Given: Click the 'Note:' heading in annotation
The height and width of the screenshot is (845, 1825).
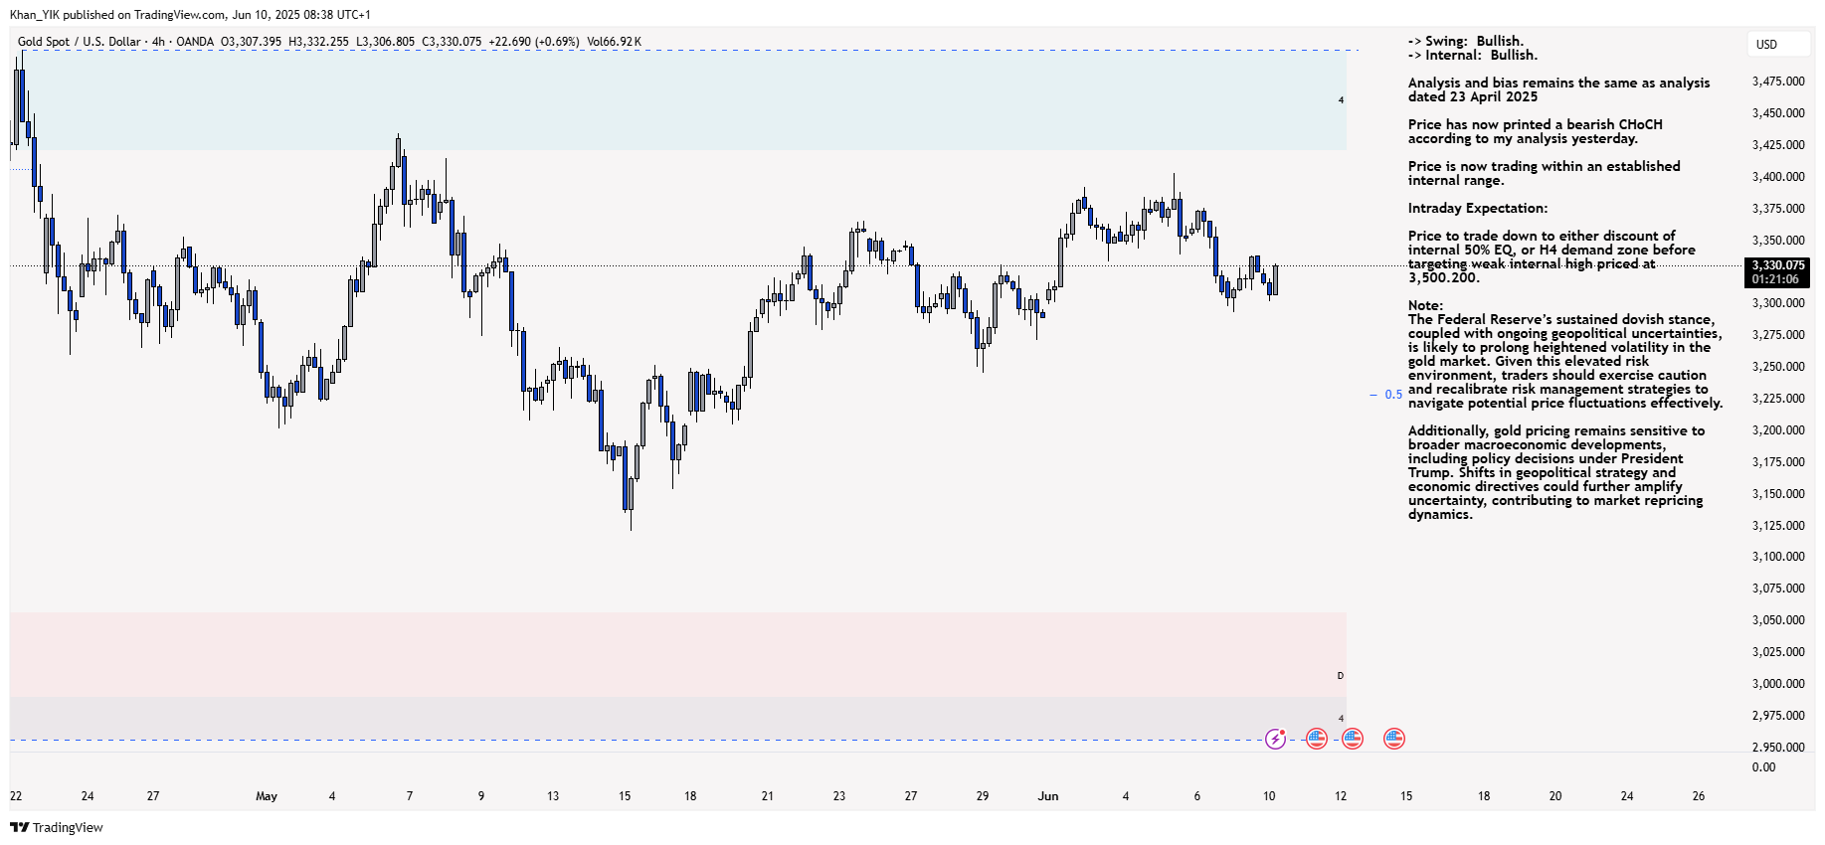Looking at the screenshot, I should coord(1425,305).
